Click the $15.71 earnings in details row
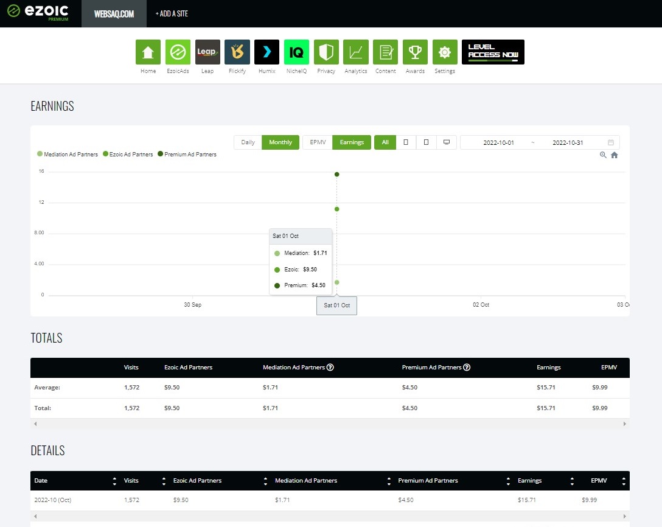Screen dimensions: 662x527 [x=526, y=500]
